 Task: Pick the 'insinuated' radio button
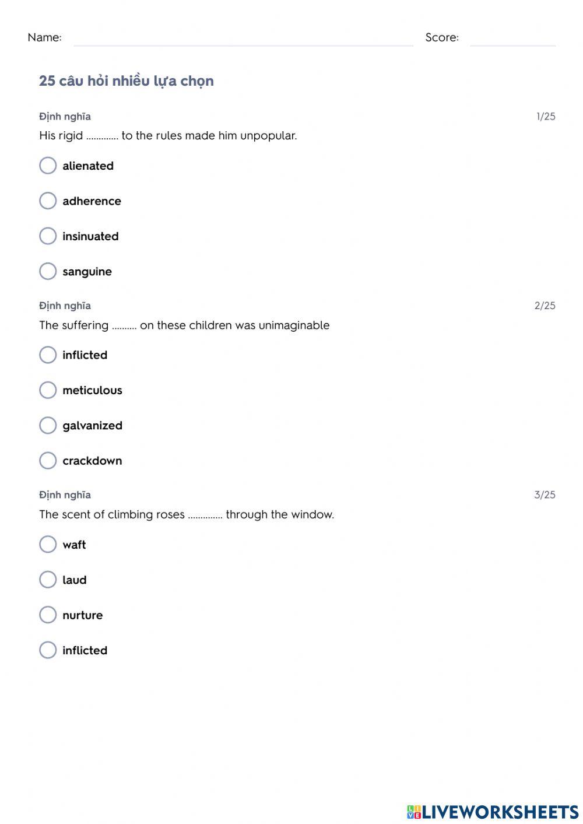click(48, 236)
